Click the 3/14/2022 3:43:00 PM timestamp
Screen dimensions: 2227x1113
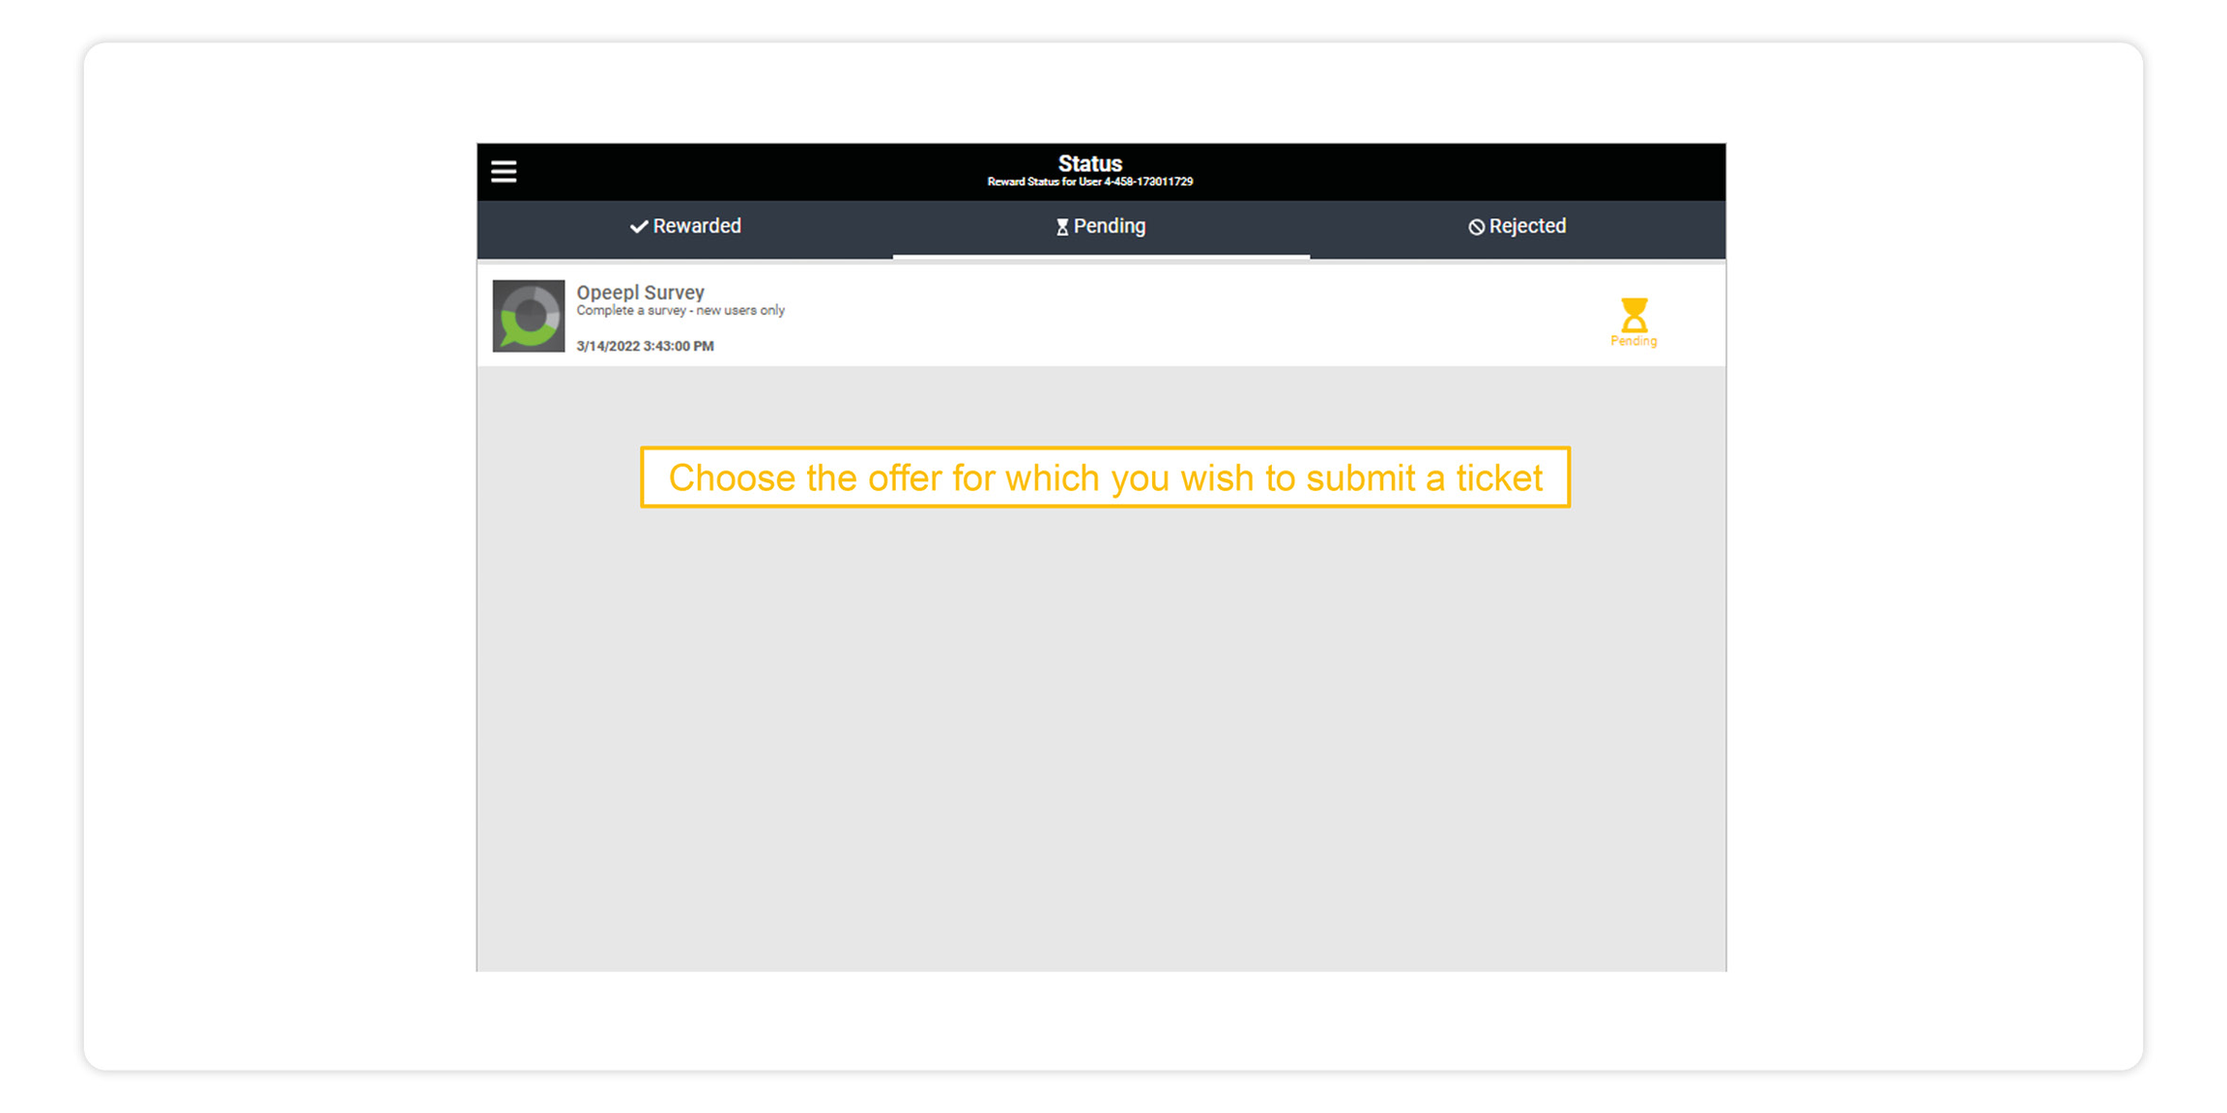click(x=645, y=346)
